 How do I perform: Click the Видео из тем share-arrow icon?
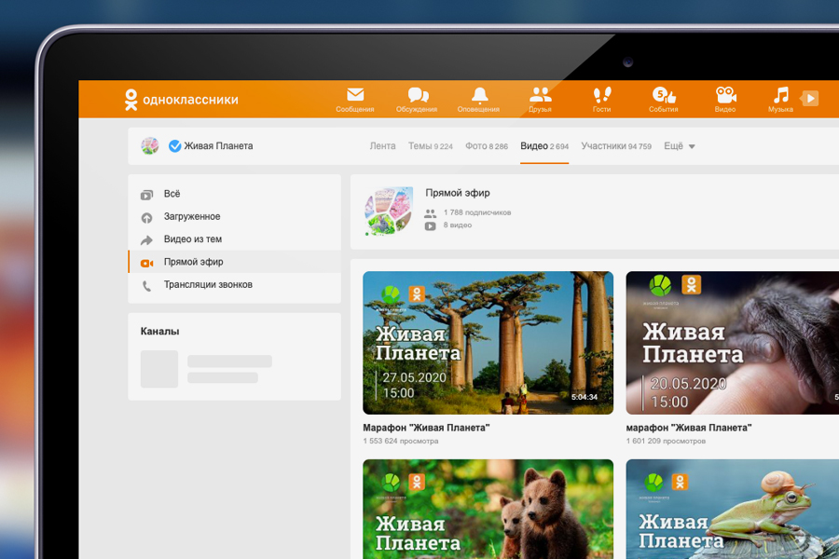pyautogui.click(x=146, y=240)
